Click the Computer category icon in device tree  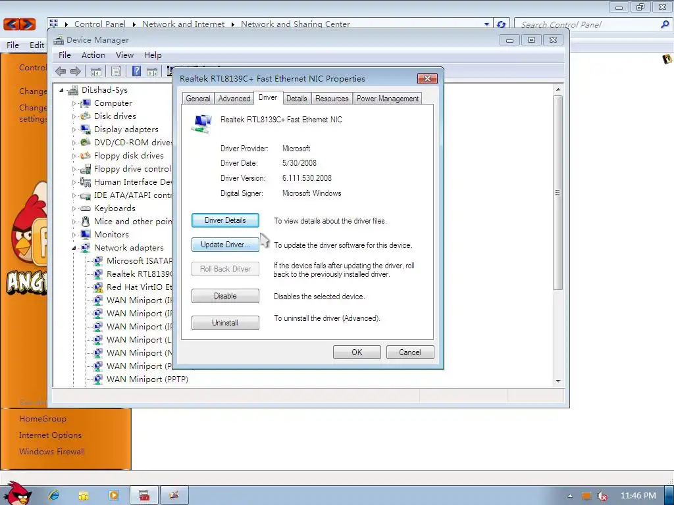click(x=86, y=103)
